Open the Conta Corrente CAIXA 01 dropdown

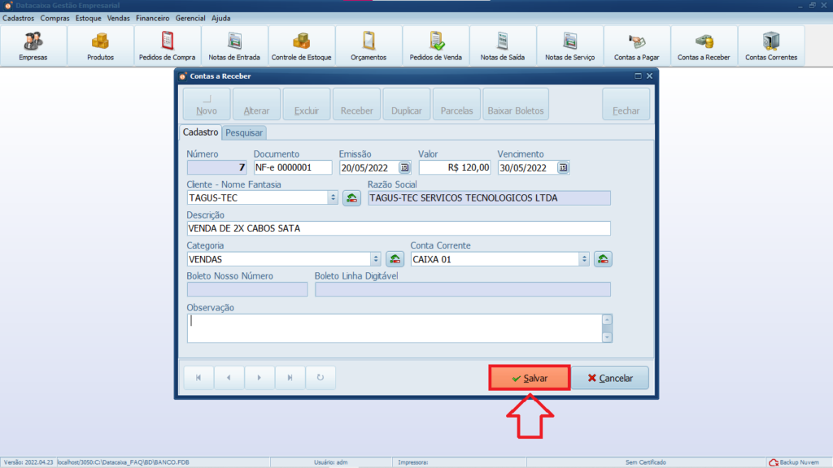584,259
